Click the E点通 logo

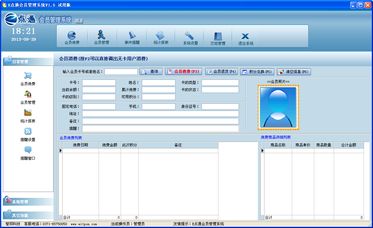[20, 19]
